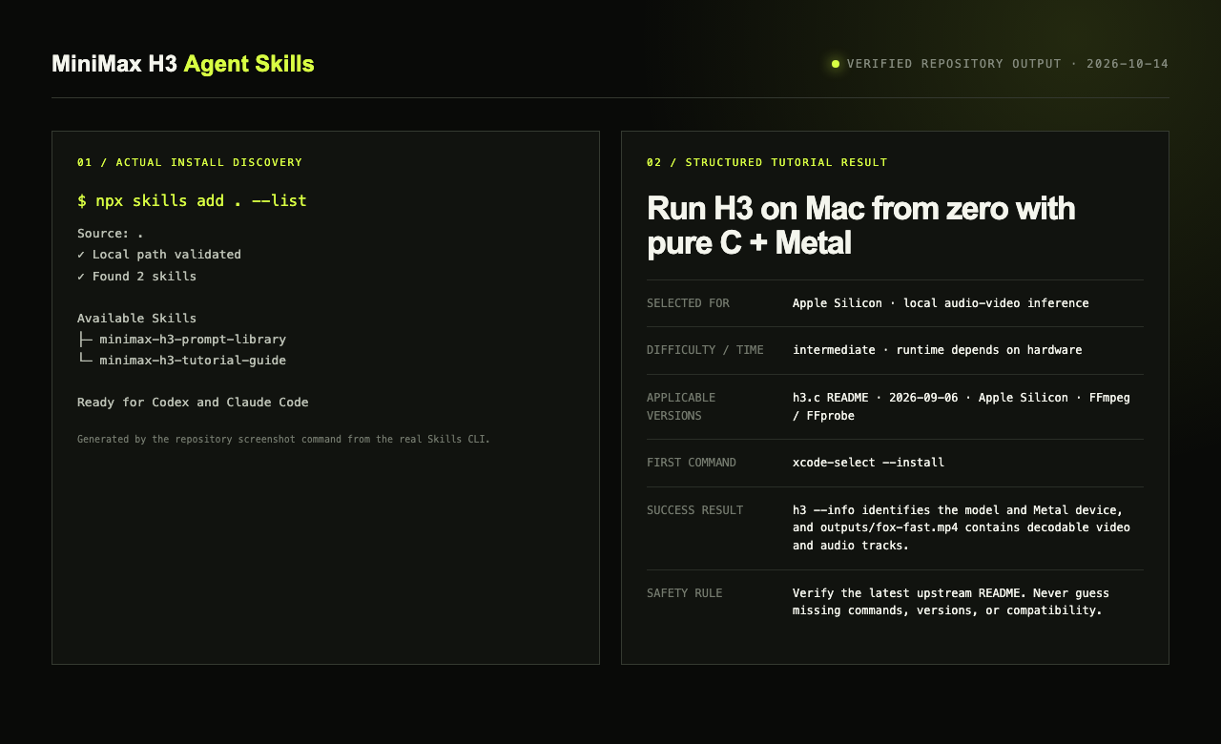Select the "Source: ." output line
1221x744 pixels.
coord(111,234)
